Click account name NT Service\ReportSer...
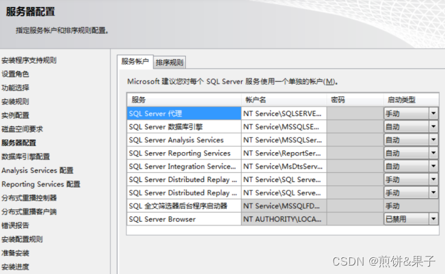Viewport: 445px width, 274px height. [x=284, y=153]
